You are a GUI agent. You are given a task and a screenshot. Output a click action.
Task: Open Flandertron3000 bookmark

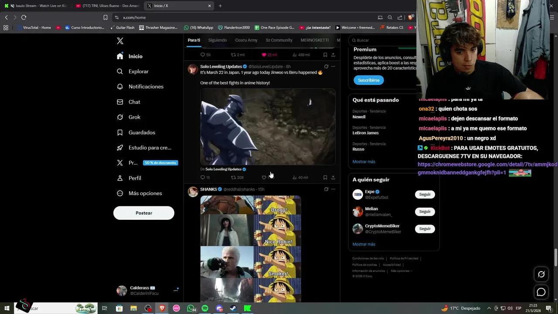[x=234, y=27]
